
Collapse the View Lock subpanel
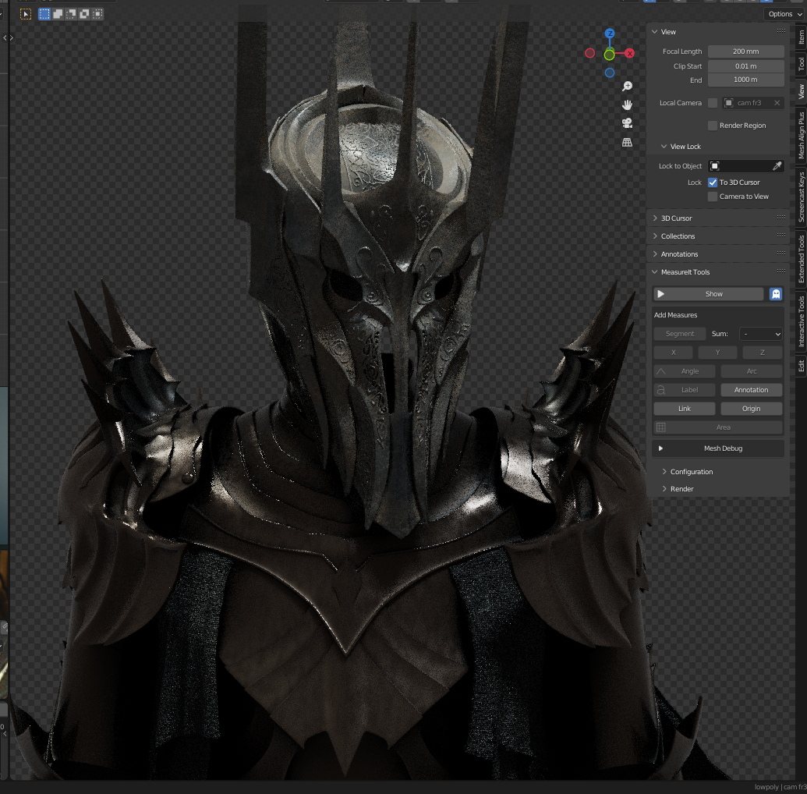point(664,147)
